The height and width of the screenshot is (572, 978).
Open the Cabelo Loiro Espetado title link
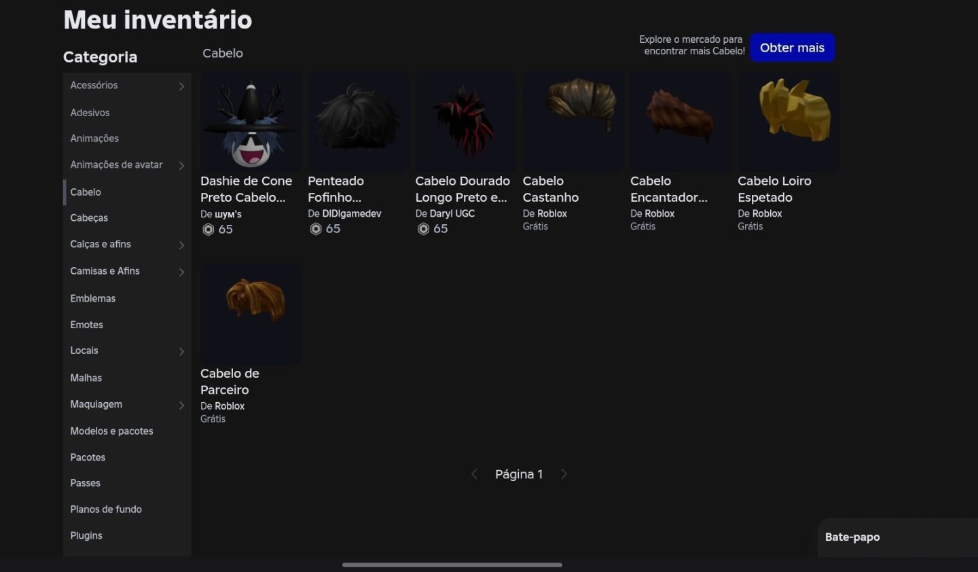[775, 190]
